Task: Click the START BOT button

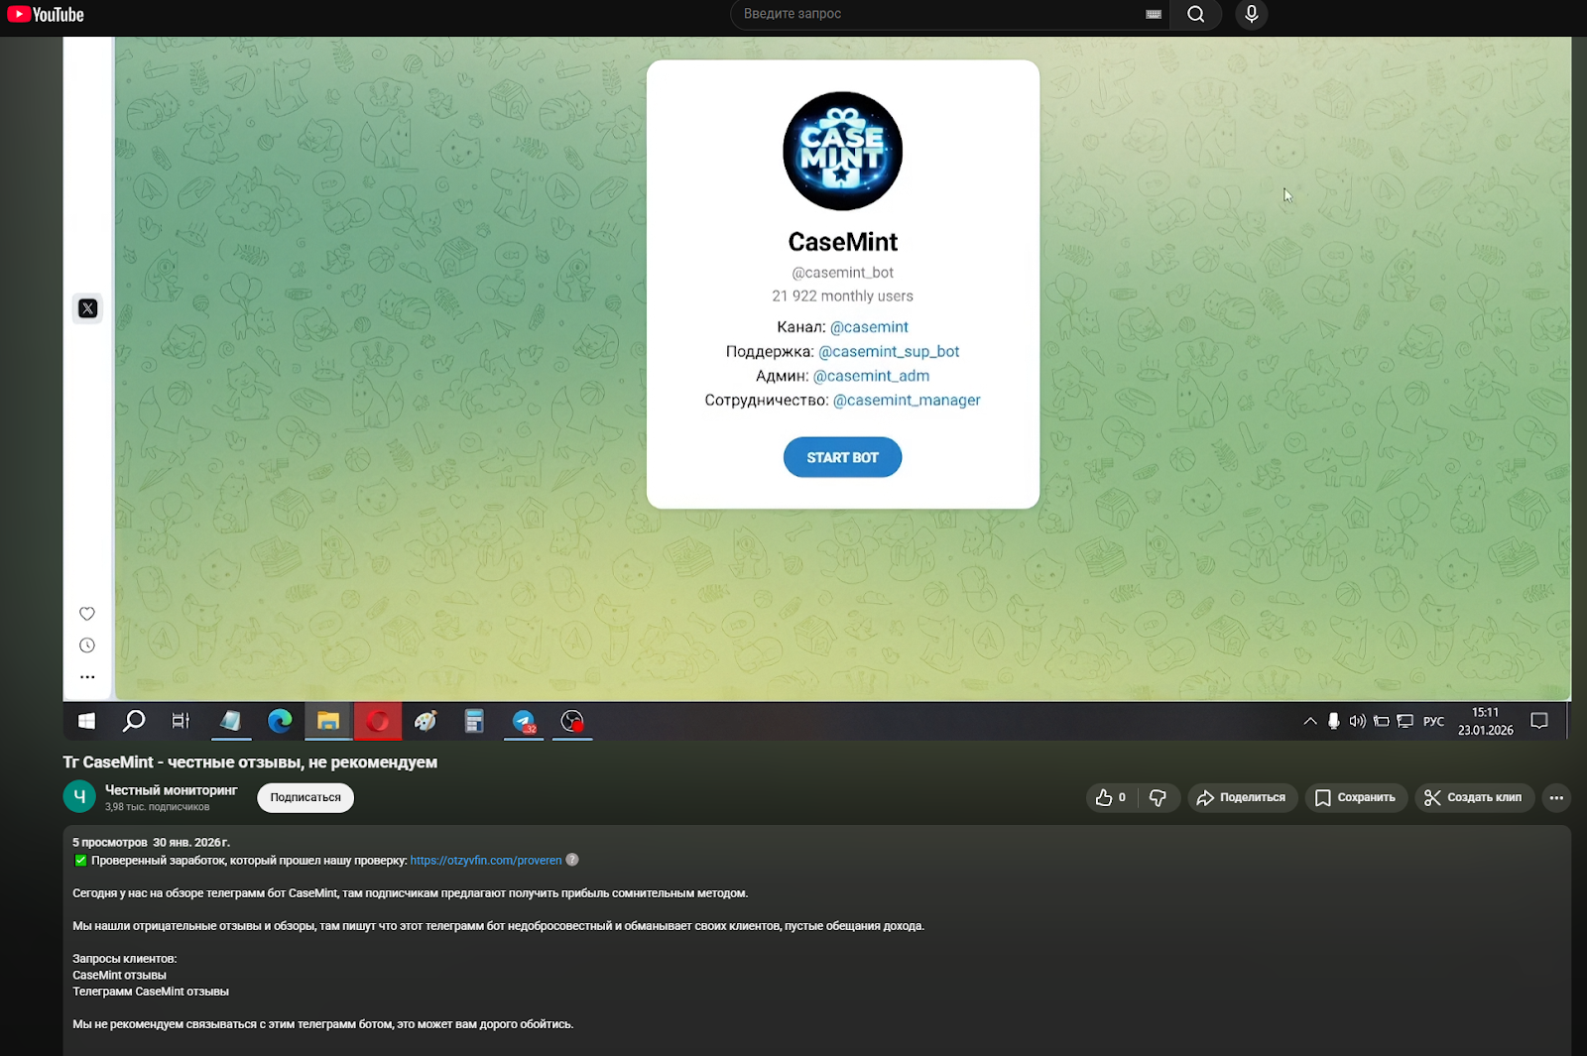Action: click(842, 457)
